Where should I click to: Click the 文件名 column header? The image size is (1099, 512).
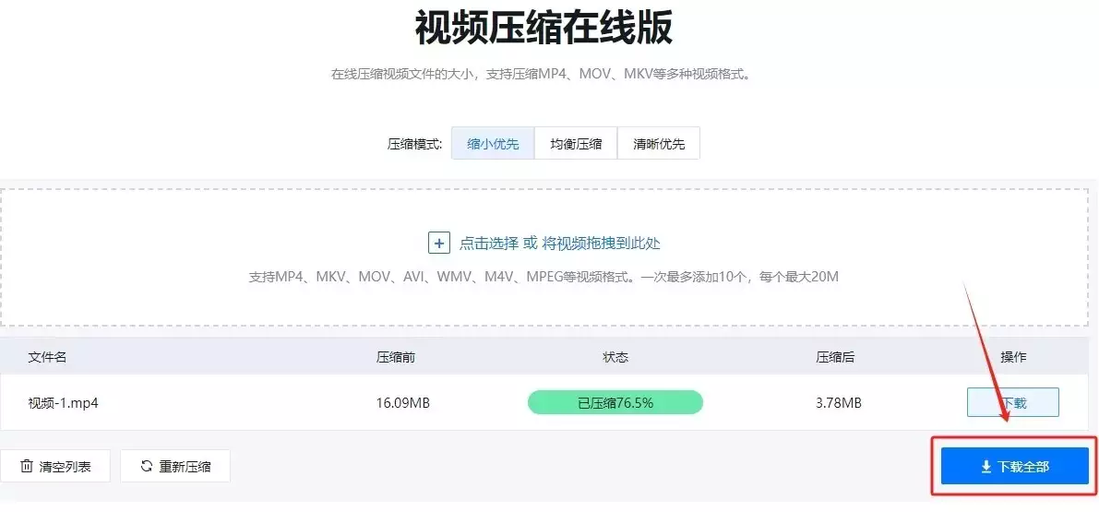[47, 357]
